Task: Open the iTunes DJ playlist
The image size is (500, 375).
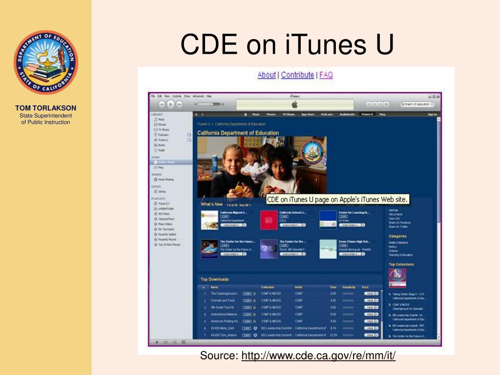Action: click(x=162, y=204)
